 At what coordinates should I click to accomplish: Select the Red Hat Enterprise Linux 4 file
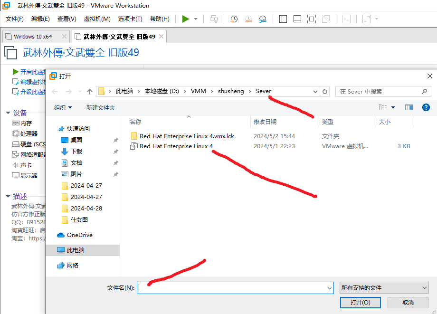[171, 146]
